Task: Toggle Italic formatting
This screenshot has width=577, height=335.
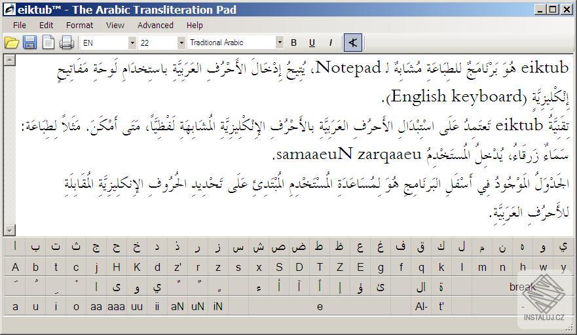Action: coord(331,43)
